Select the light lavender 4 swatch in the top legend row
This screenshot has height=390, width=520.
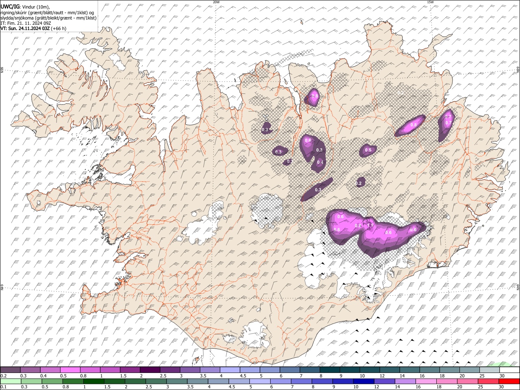click(230, 370)
